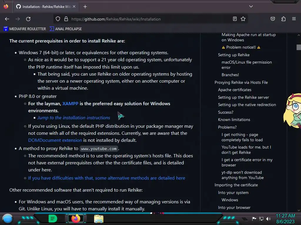Open a new tab with plus button

85,7
